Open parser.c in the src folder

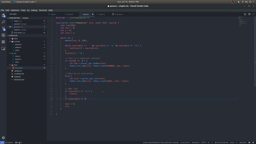pos(27,59)
